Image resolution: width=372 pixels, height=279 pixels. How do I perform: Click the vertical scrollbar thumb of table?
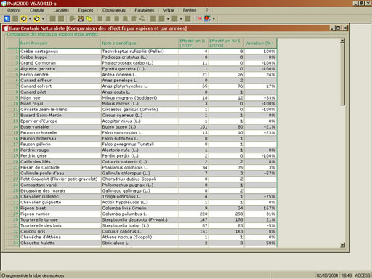click(342, 74)
